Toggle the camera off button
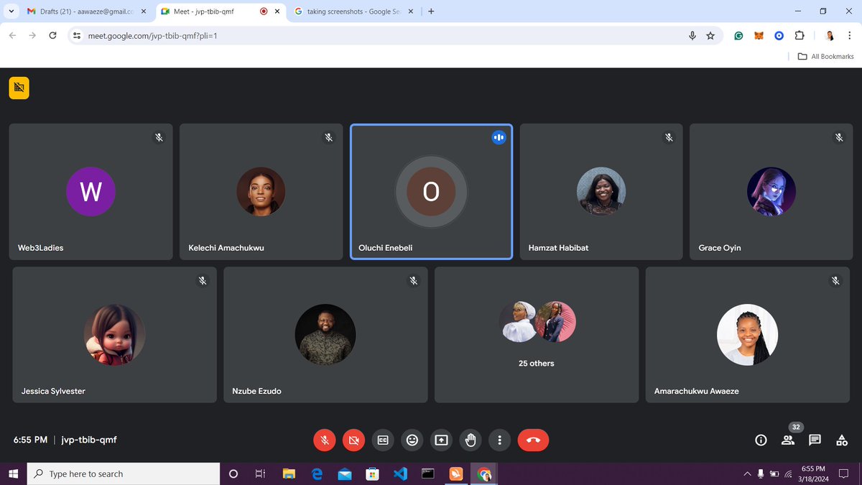Image resolution: width=862 pixels, height=485 pixels. tap(353, 440)
